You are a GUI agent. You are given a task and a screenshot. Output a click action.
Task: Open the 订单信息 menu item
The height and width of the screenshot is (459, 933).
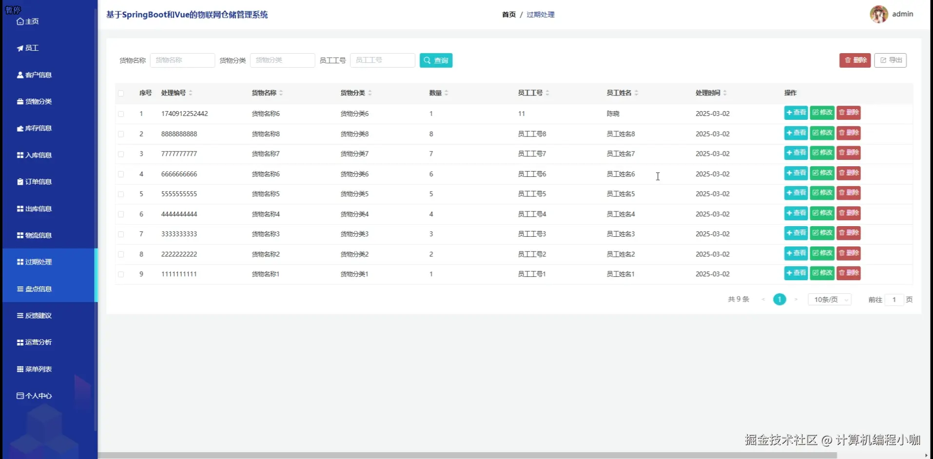coord(49,182)
